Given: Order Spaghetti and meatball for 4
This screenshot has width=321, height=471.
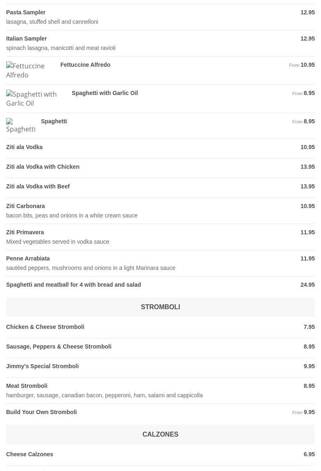Looking at the screenshot, I should pyautogui.click(x=74, y=285).
